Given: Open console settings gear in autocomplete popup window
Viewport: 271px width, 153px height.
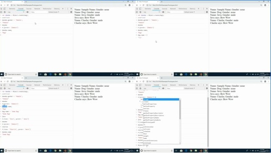Looking at the screenshot, I should (x=207, y=88).
